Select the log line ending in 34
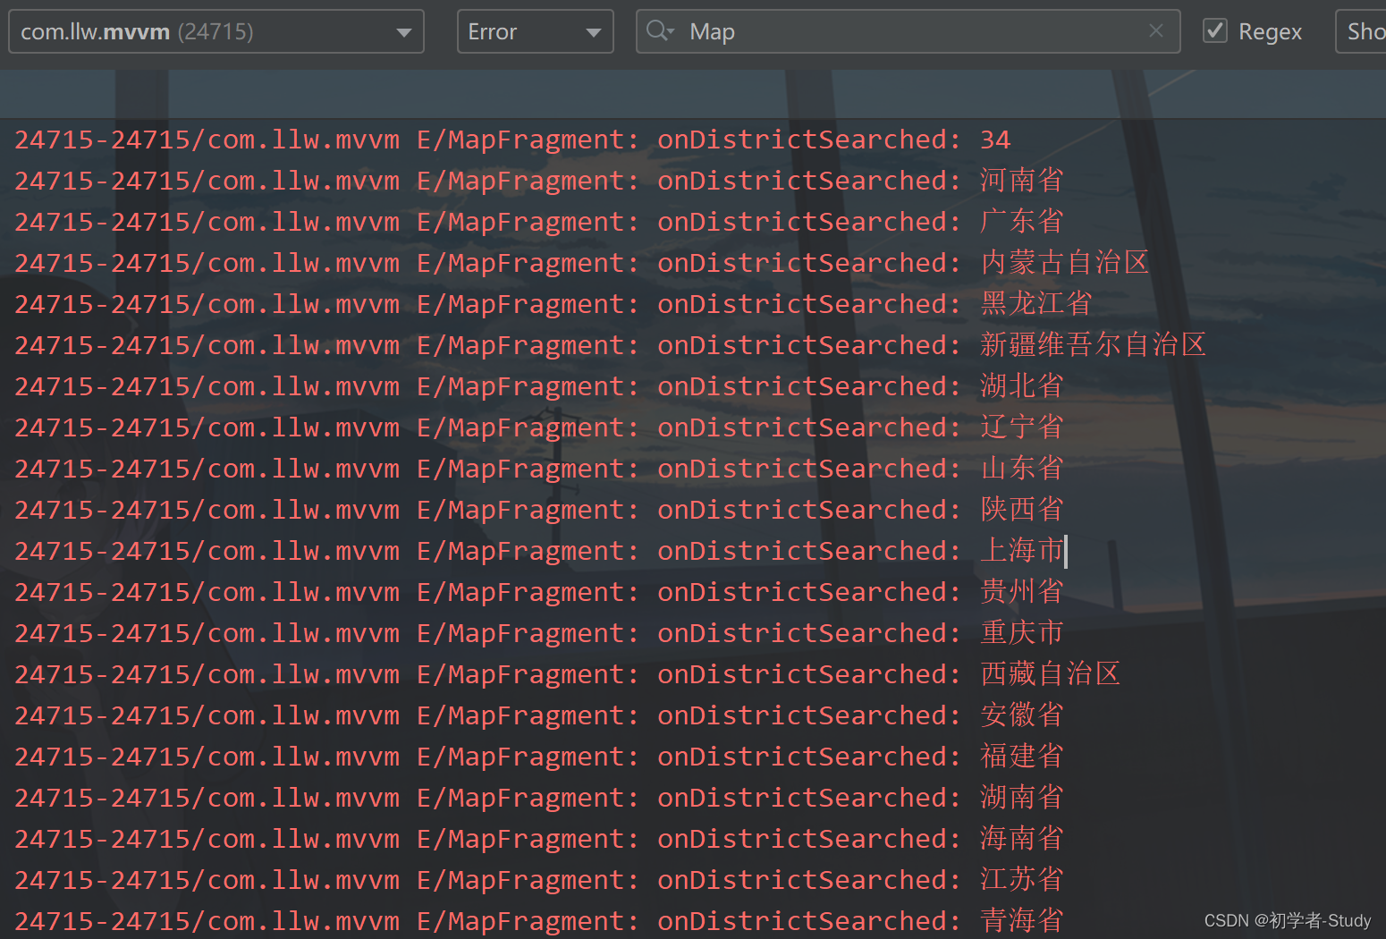The image size is (1386, 939). [512, 140]
